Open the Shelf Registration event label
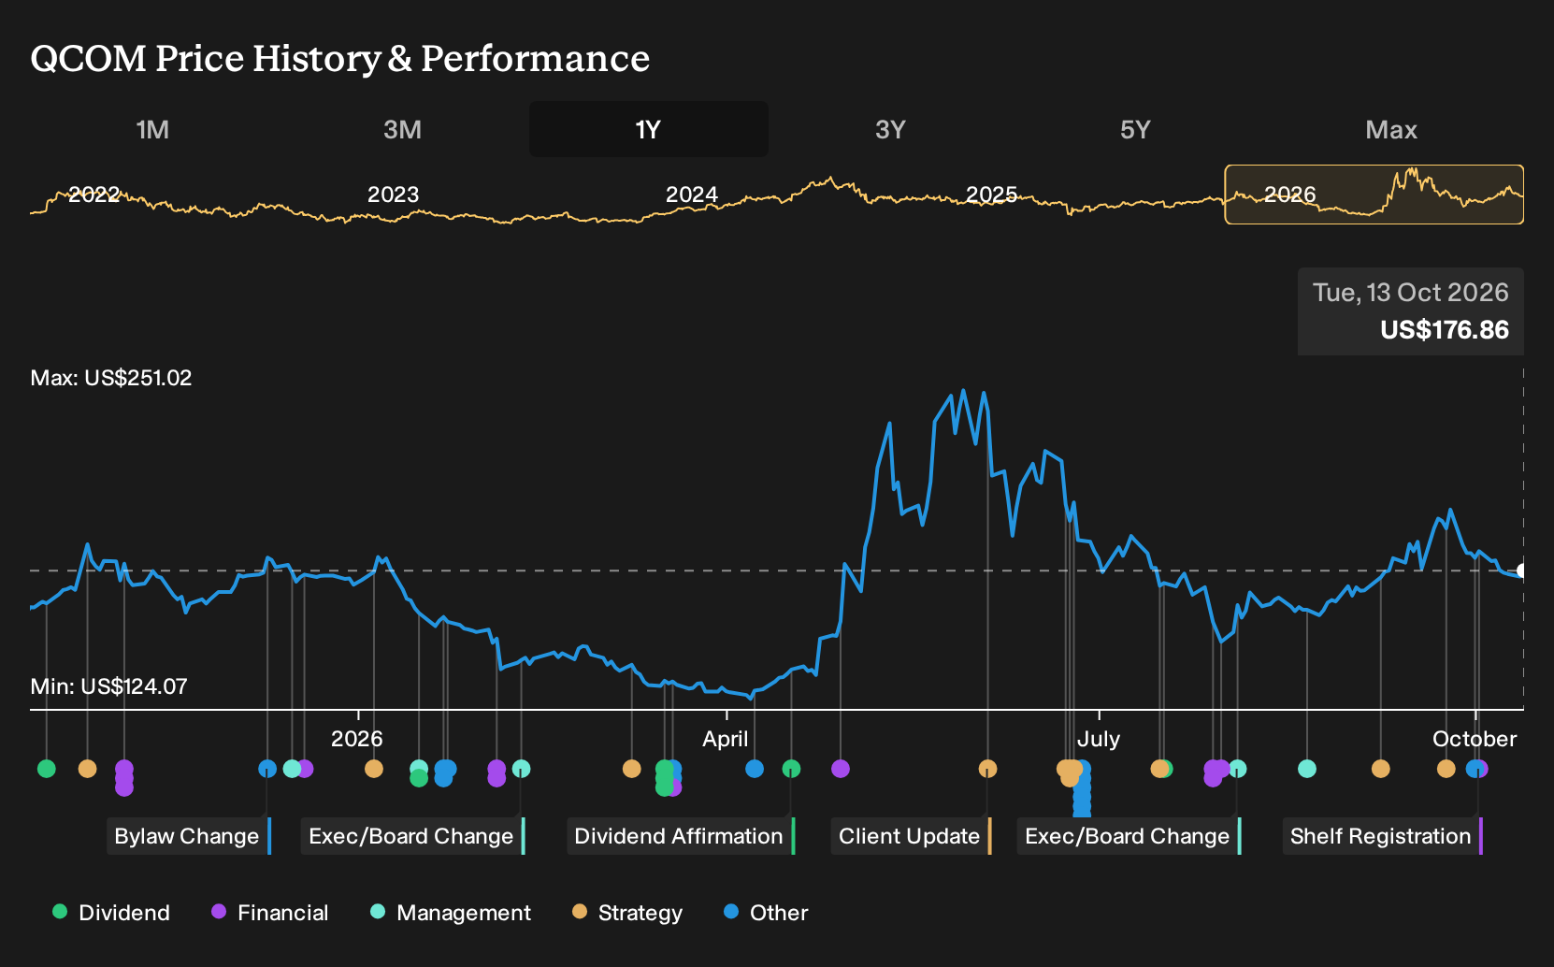This screenshot has height=967, width=1554. [x=1383, y=836]
